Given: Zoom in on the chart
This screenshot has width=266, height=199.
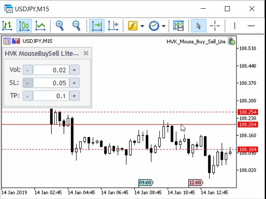Looking at the screenshot, I should (60, 26).
